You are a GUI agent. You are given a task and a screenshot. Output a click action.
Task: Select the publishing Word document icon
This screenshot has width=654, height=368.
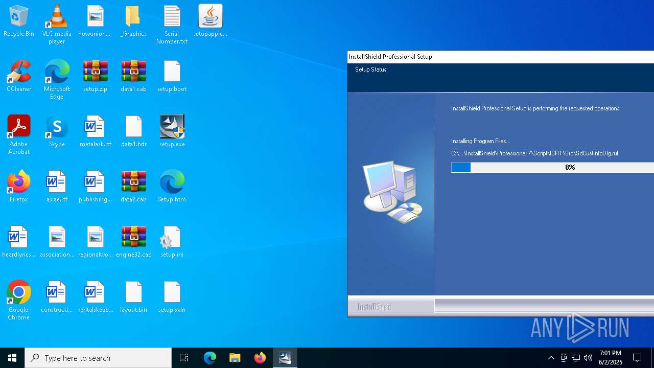click(x=95, y=187)
